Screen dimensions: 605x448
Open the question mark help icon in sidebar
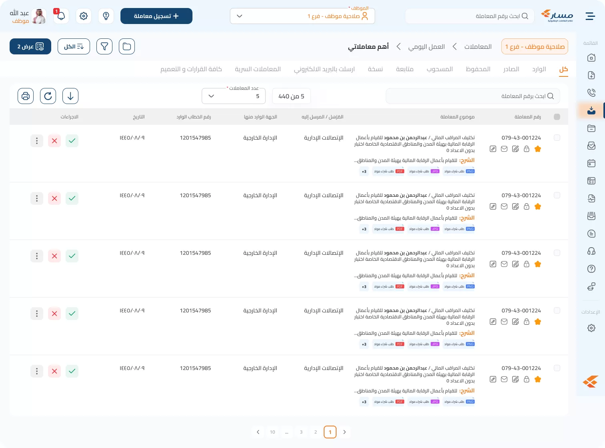point(591,269)
